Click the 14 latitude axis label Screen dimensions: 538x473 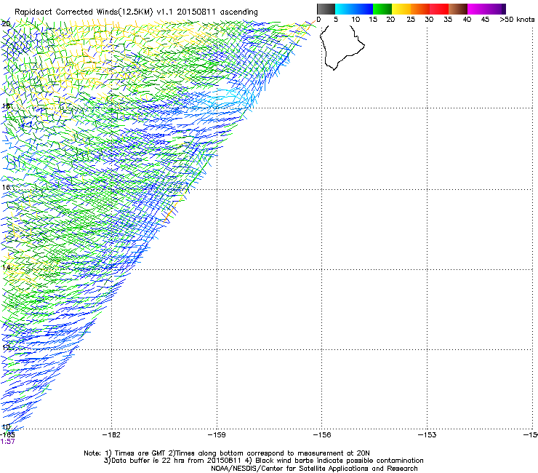coord(6,267)
